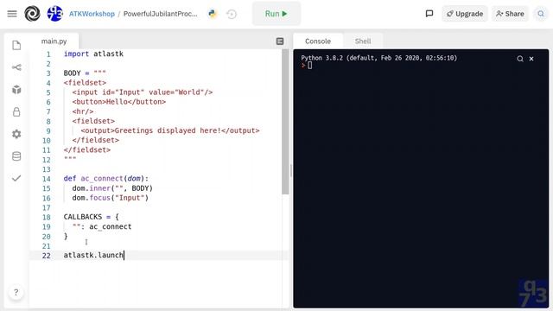Viewport: 553px width, 311px height.
Task: Click the input id="Input" line
Action: (x=142, y=92)
